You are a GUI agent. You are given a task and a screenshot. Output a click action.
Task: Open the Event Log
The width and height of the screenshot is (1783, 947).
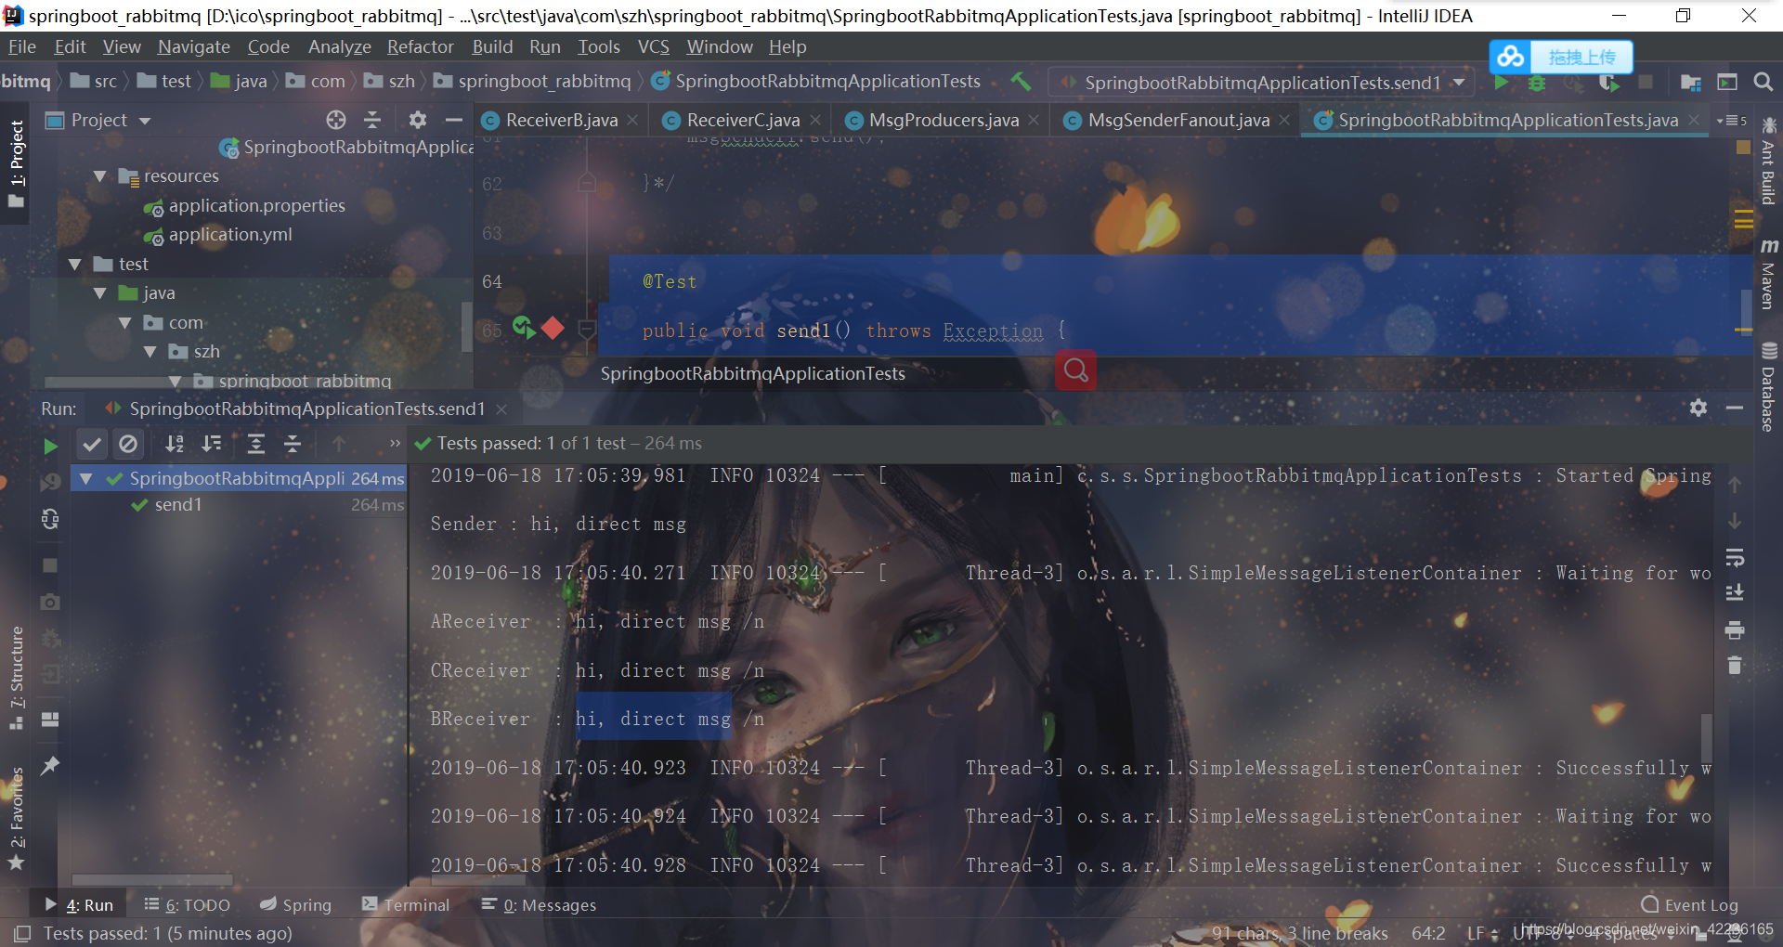(1689, 904)
